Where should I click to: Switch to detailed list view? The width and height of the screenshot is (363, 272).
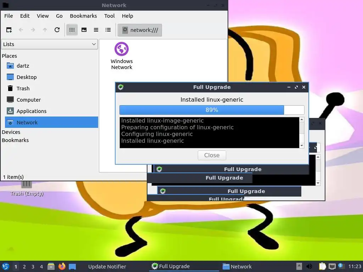[x=108, y=30]
